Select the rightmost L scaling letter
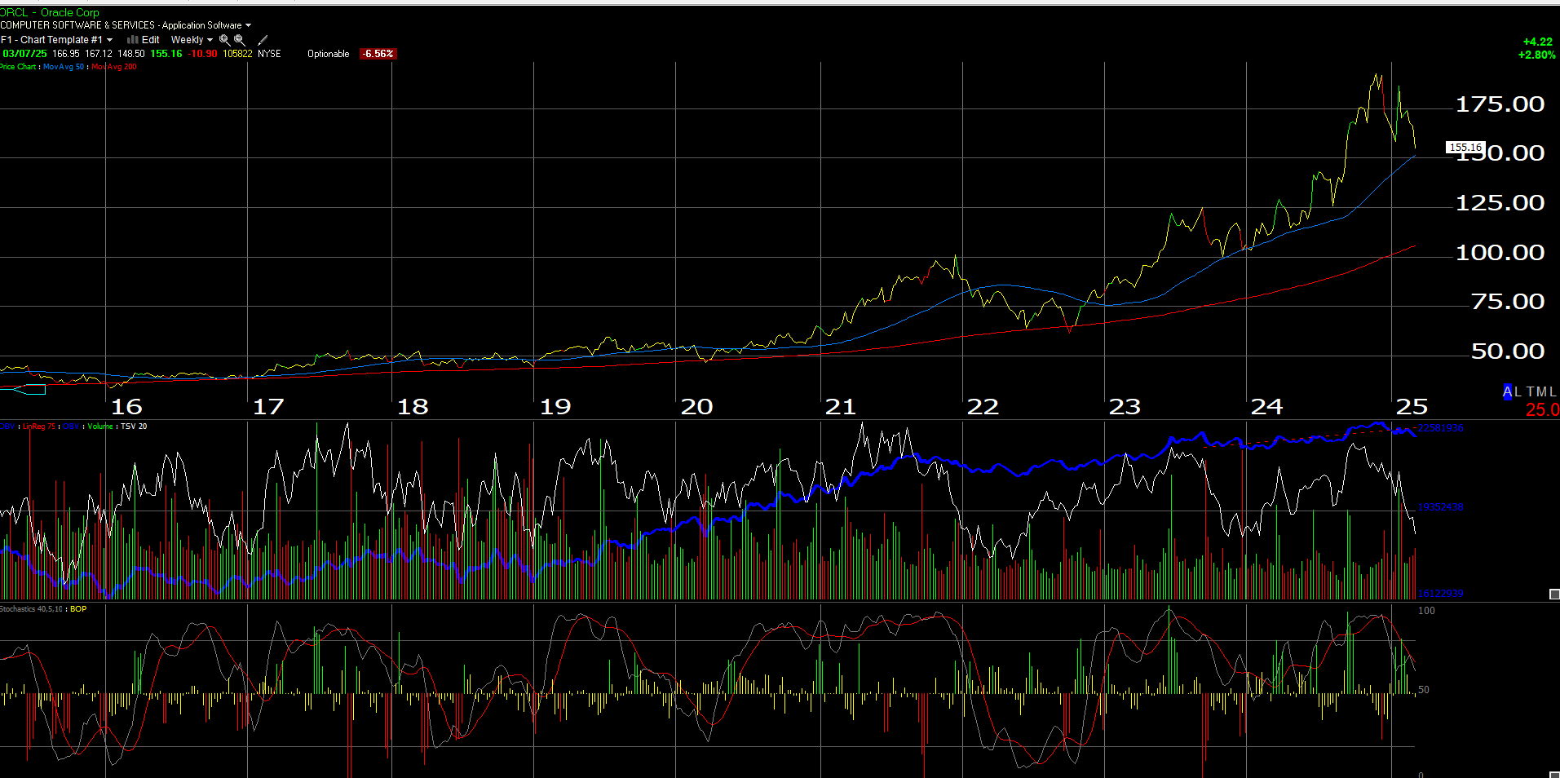This screenshot has height=778, width=1560. click(1553, 391)
